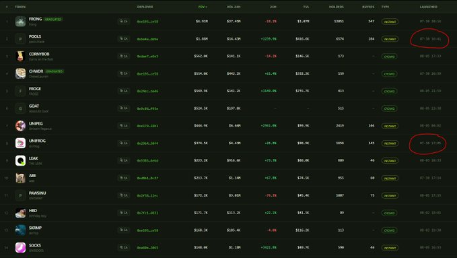Copy contract address for LEAK
The height and width of the screenshot is (258, 457).
pos(124,160)
